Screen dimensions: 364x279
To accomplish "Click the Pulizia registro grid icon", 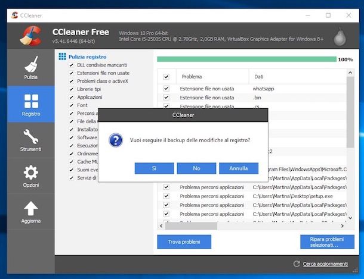I will click(x=62, y=57).
